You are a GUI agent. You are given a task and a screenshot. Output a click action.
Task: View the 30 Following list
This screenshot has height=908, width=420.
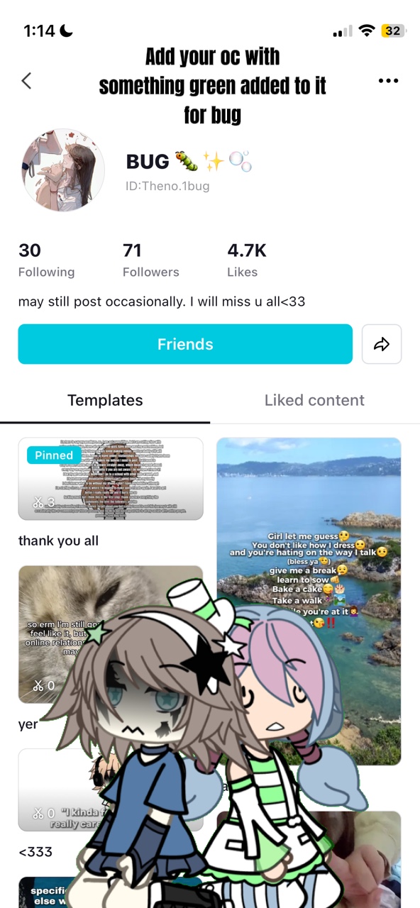pyautogui.click(x=46, y=260)
